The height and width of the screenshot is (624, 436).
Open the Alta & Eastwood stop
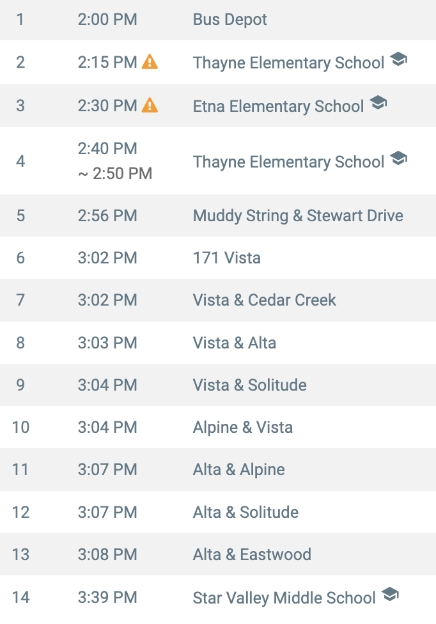coord(218,554)
